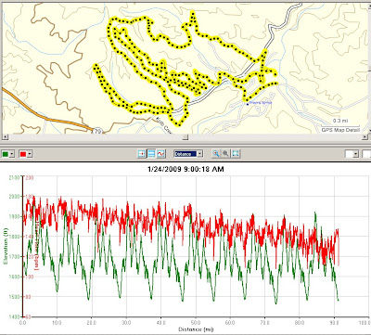
Task: Open the red heart rate color dropdown
Action: click(26, 154)
